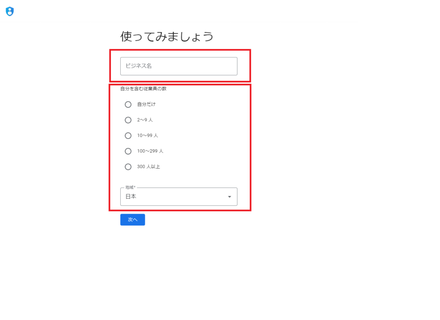
Task: Open the 地域 region dropdown
Action: (x=179, y=197)
